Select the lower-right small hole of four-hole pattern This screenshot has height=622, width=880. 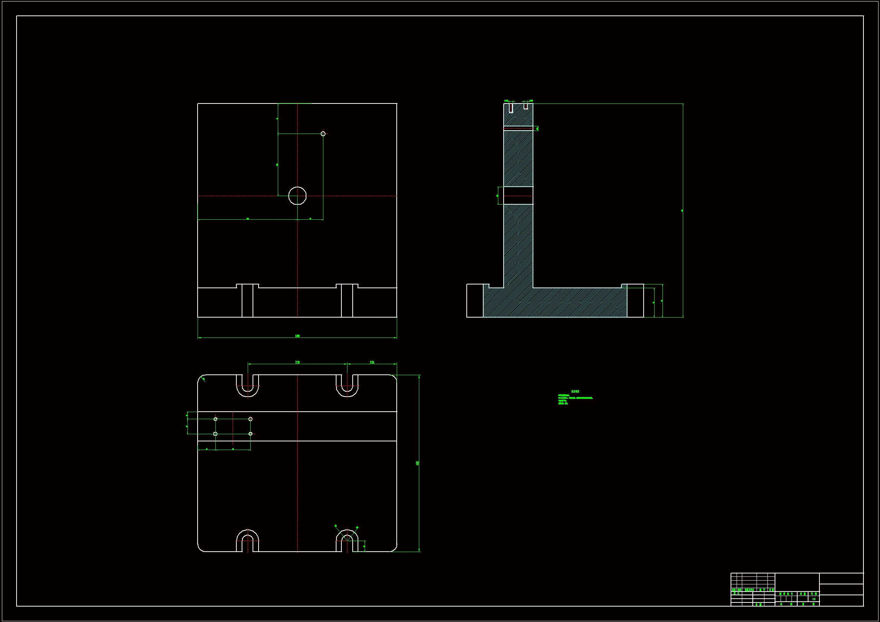[250, 434]
